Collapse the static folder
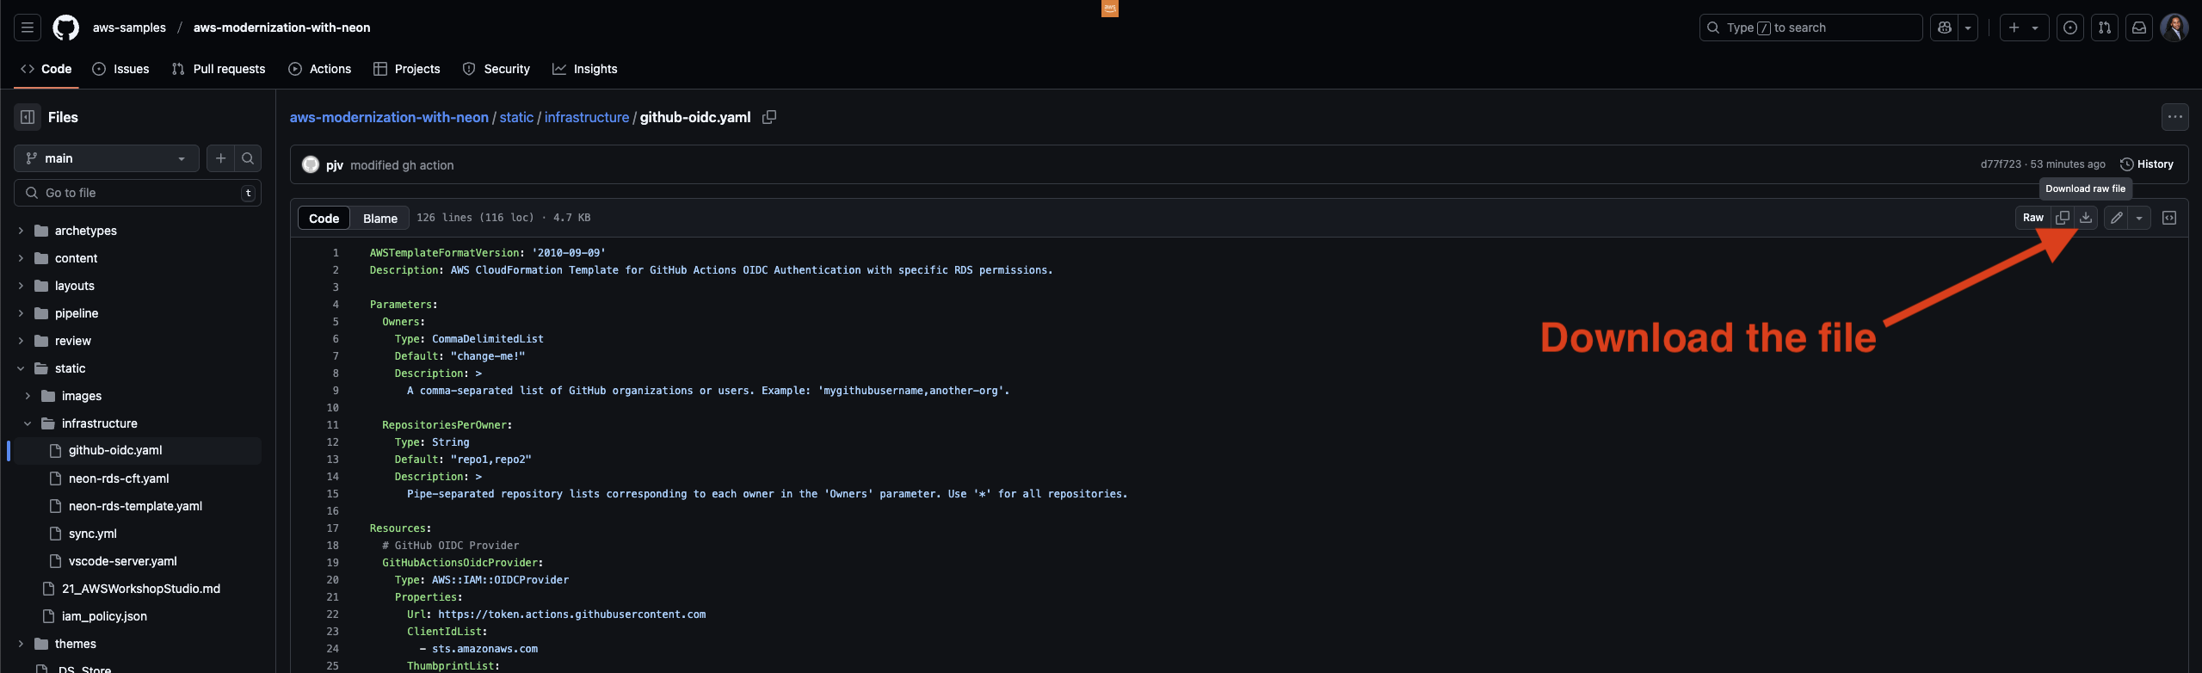Screen dimensions: 2202x673 (x=21, y=368)
